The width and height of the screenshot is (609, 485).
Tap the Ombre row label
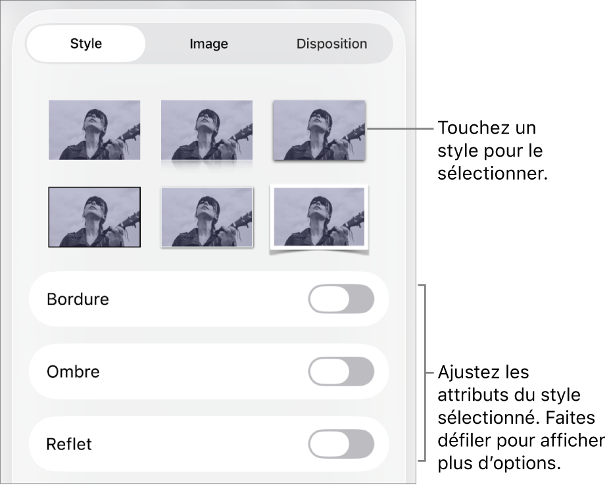[x=73, y=372]
